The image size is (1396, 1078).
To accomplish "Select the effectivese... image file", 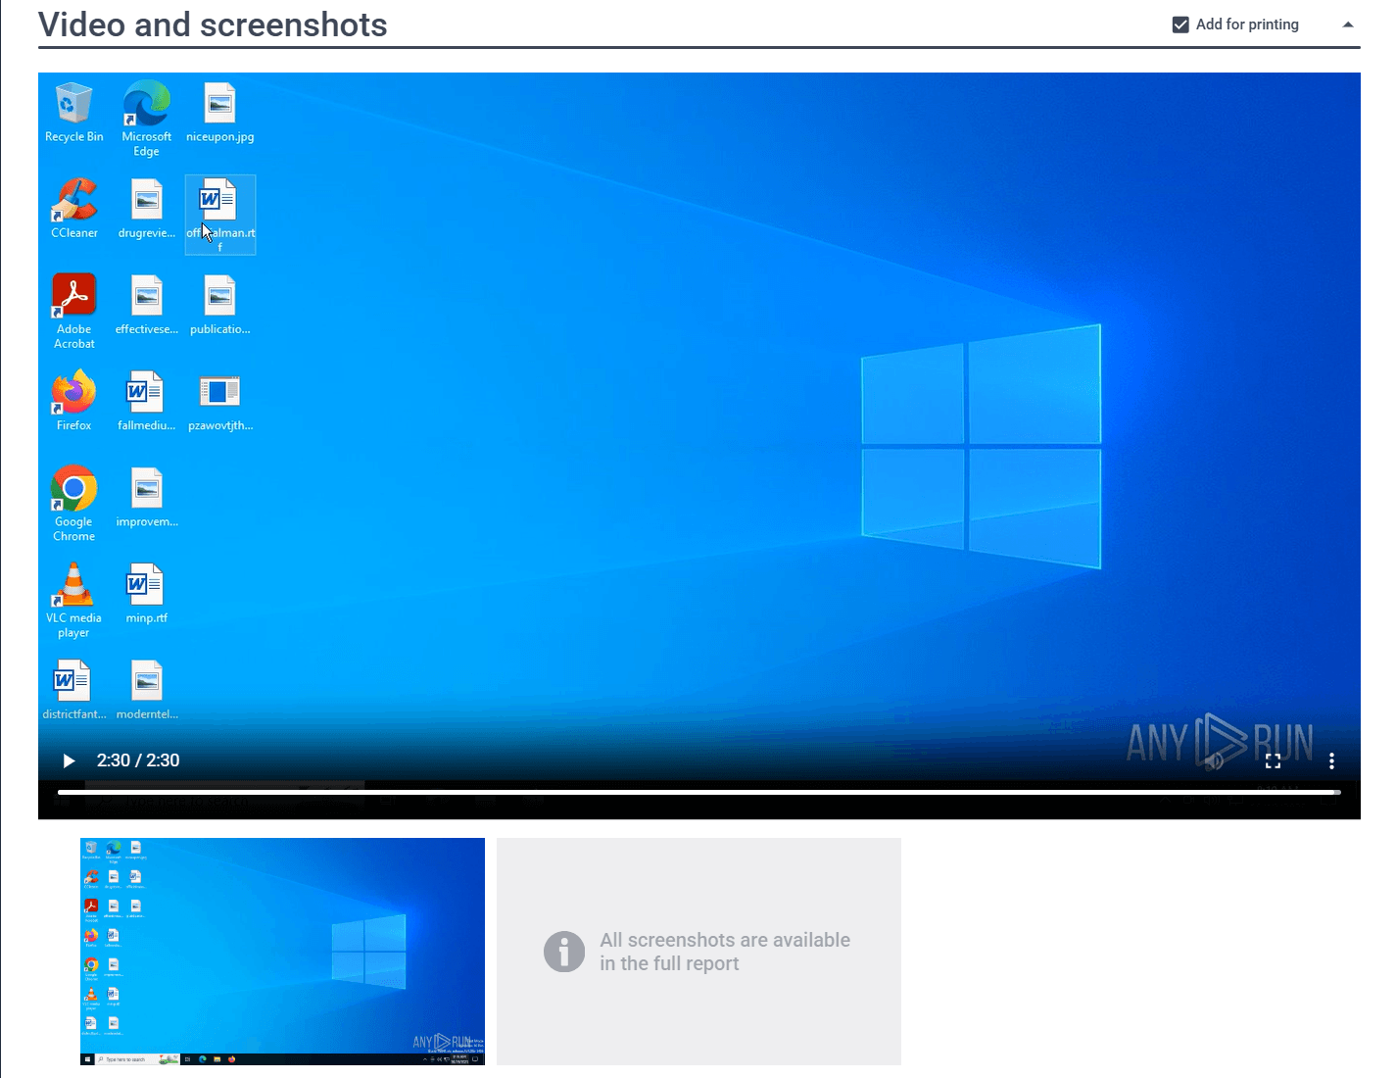I will coord(146,305).
